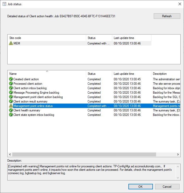Click the status icon for Client action inbox backlog
Viewport: 184px width, 193px height.
[x=11, y=88]
